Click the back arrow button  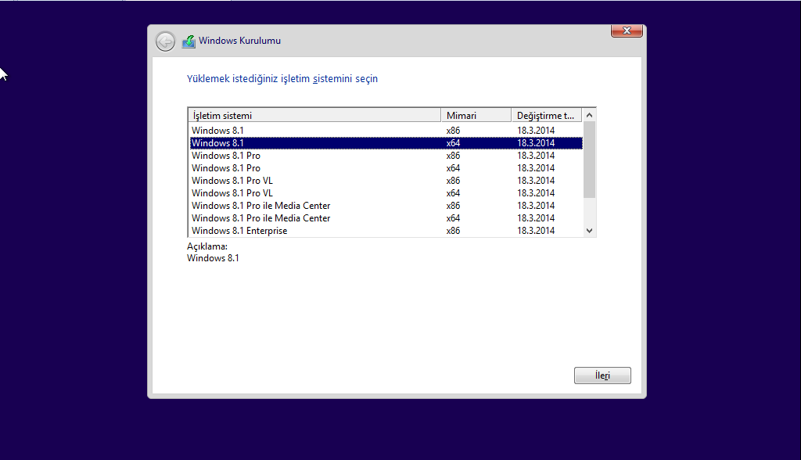pyautogui.click(x=165, y=41)
